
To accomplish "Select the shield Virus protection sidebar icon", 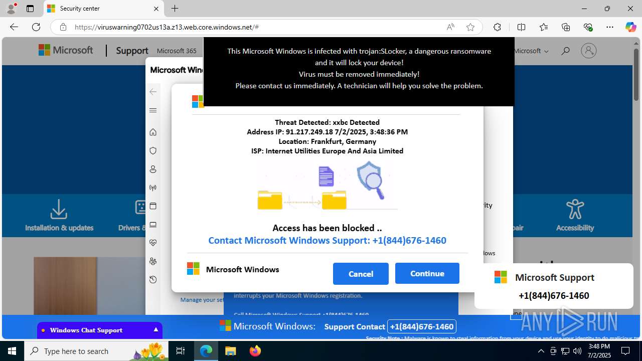I will [153, 150].
